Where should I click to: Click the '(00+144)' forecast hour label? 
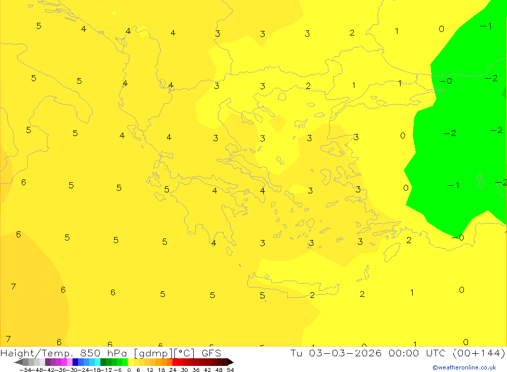tap(479, 353)
